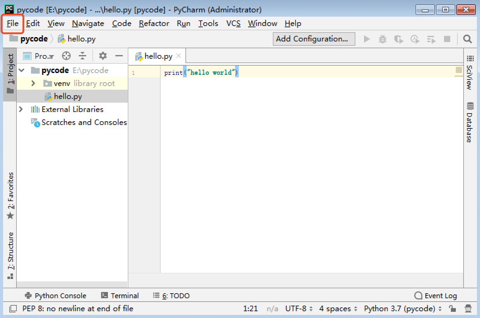Viewport: 480px width, 318px height.
Task: Click the print statement code line
Action: click(201, 72)
